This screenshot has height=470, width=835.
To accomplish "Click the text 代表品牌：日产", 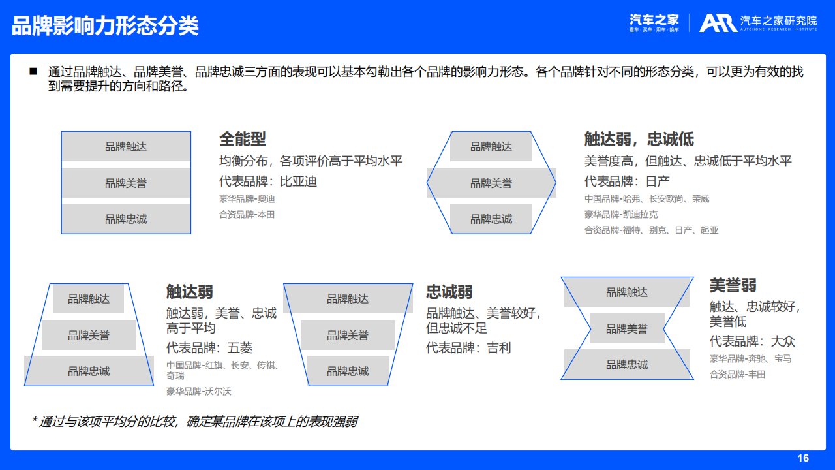I will [x=627, y=181].
